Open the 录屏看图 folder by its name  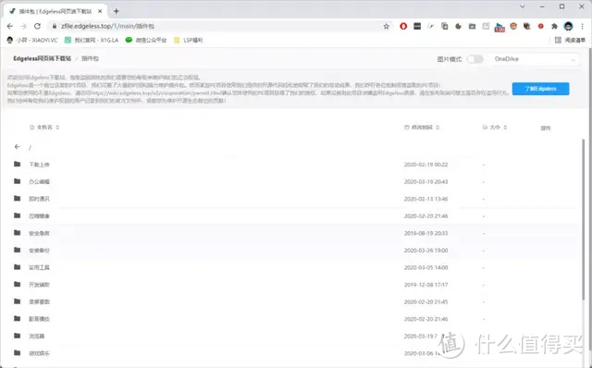[x=39, y=301]
